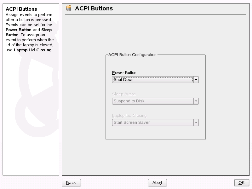Click the ACPI Button Configuration group title
Viewport: 252px width, 189px height.
pyautogui.click(x=132, y=55)
